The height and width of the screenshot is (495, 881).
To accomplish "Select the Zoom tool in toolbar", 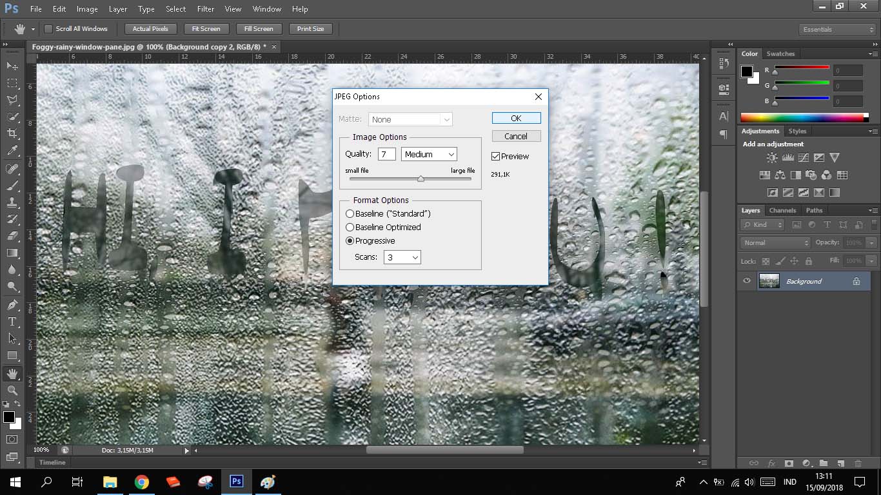I will point(12,391).
